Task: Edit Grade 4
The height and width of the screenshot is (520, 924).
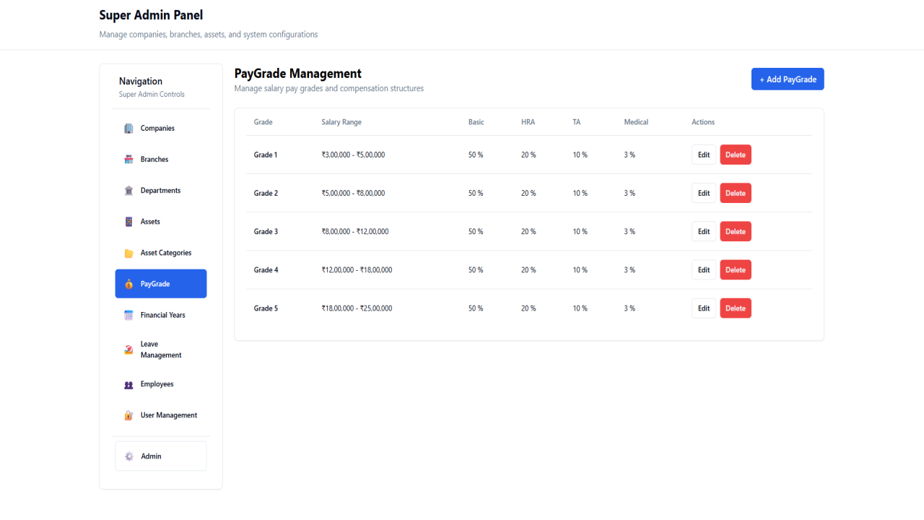Action: (x=704, y=269)
